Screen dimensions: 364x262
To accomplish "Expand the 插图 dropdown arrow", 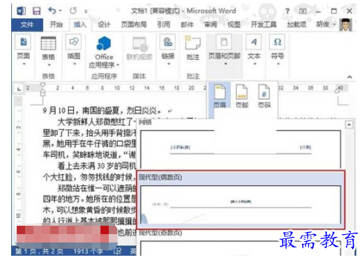I will [x=75, y=64].
